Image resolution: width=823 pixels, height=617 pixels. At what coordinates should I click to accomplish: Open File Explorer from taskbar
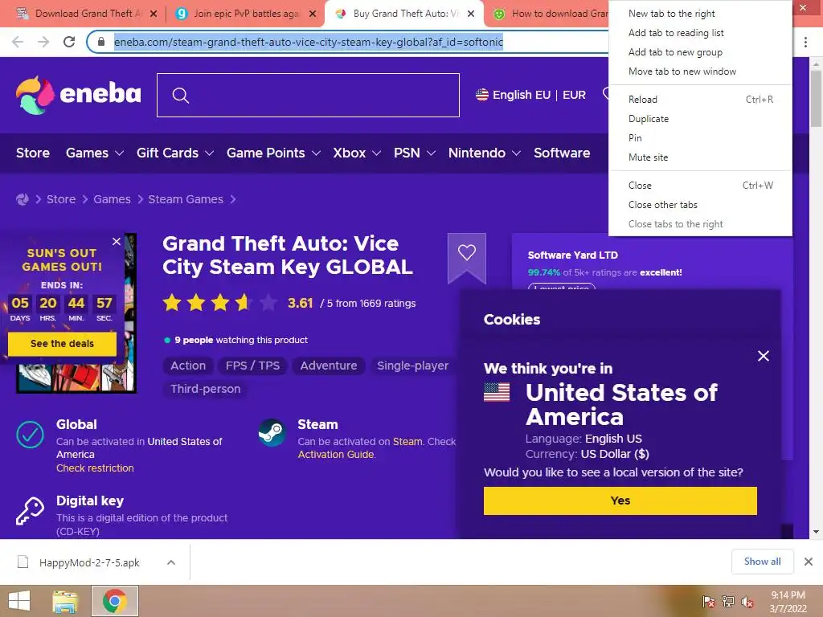pos(65,601)
